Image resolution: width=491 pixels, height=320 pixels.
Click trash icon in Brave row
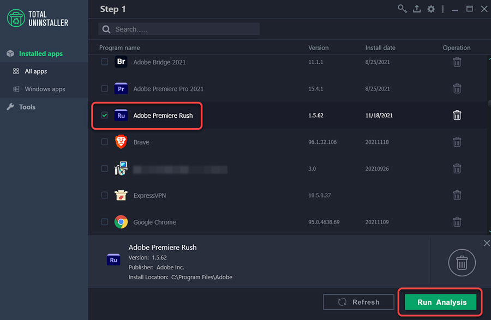457,142
